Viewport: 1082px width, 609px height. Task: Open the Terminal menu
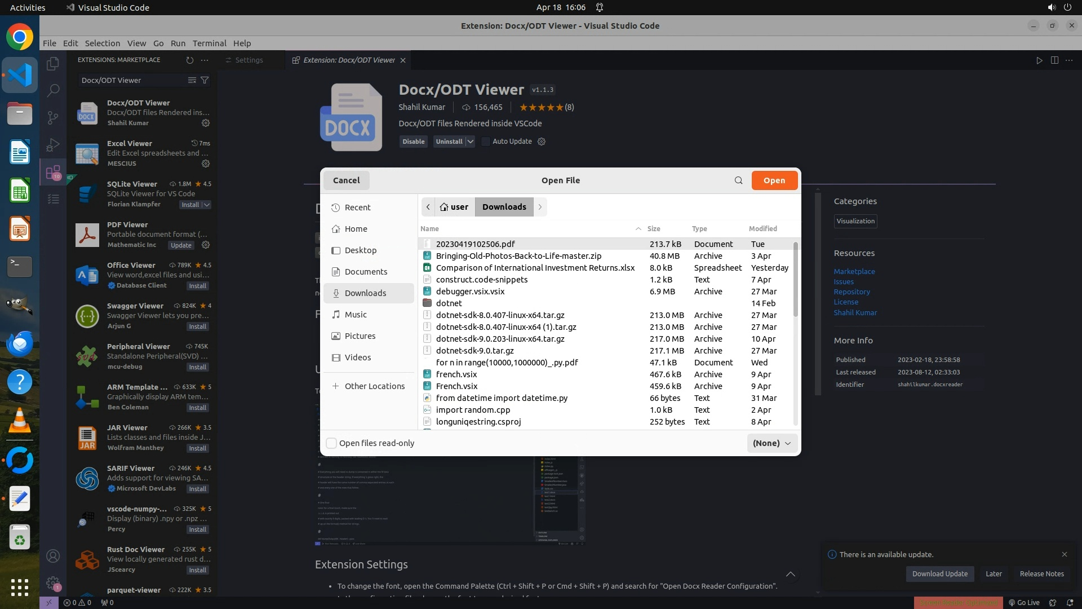(209, 43)
